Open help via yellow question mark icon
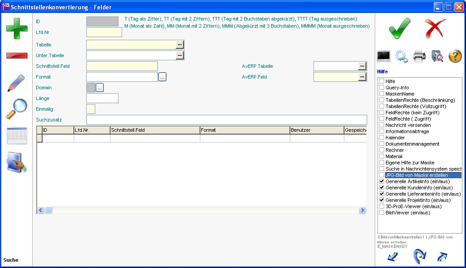466x268 pixels. point(455,56)
